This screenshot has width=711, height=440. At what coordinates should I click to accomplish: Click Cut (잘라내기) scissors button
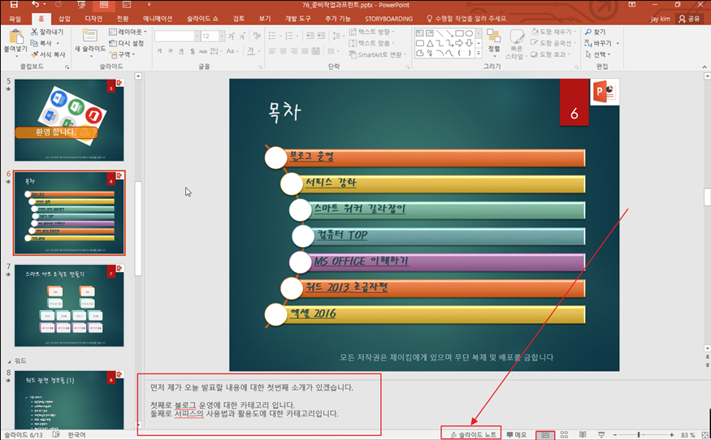point(47,32)
